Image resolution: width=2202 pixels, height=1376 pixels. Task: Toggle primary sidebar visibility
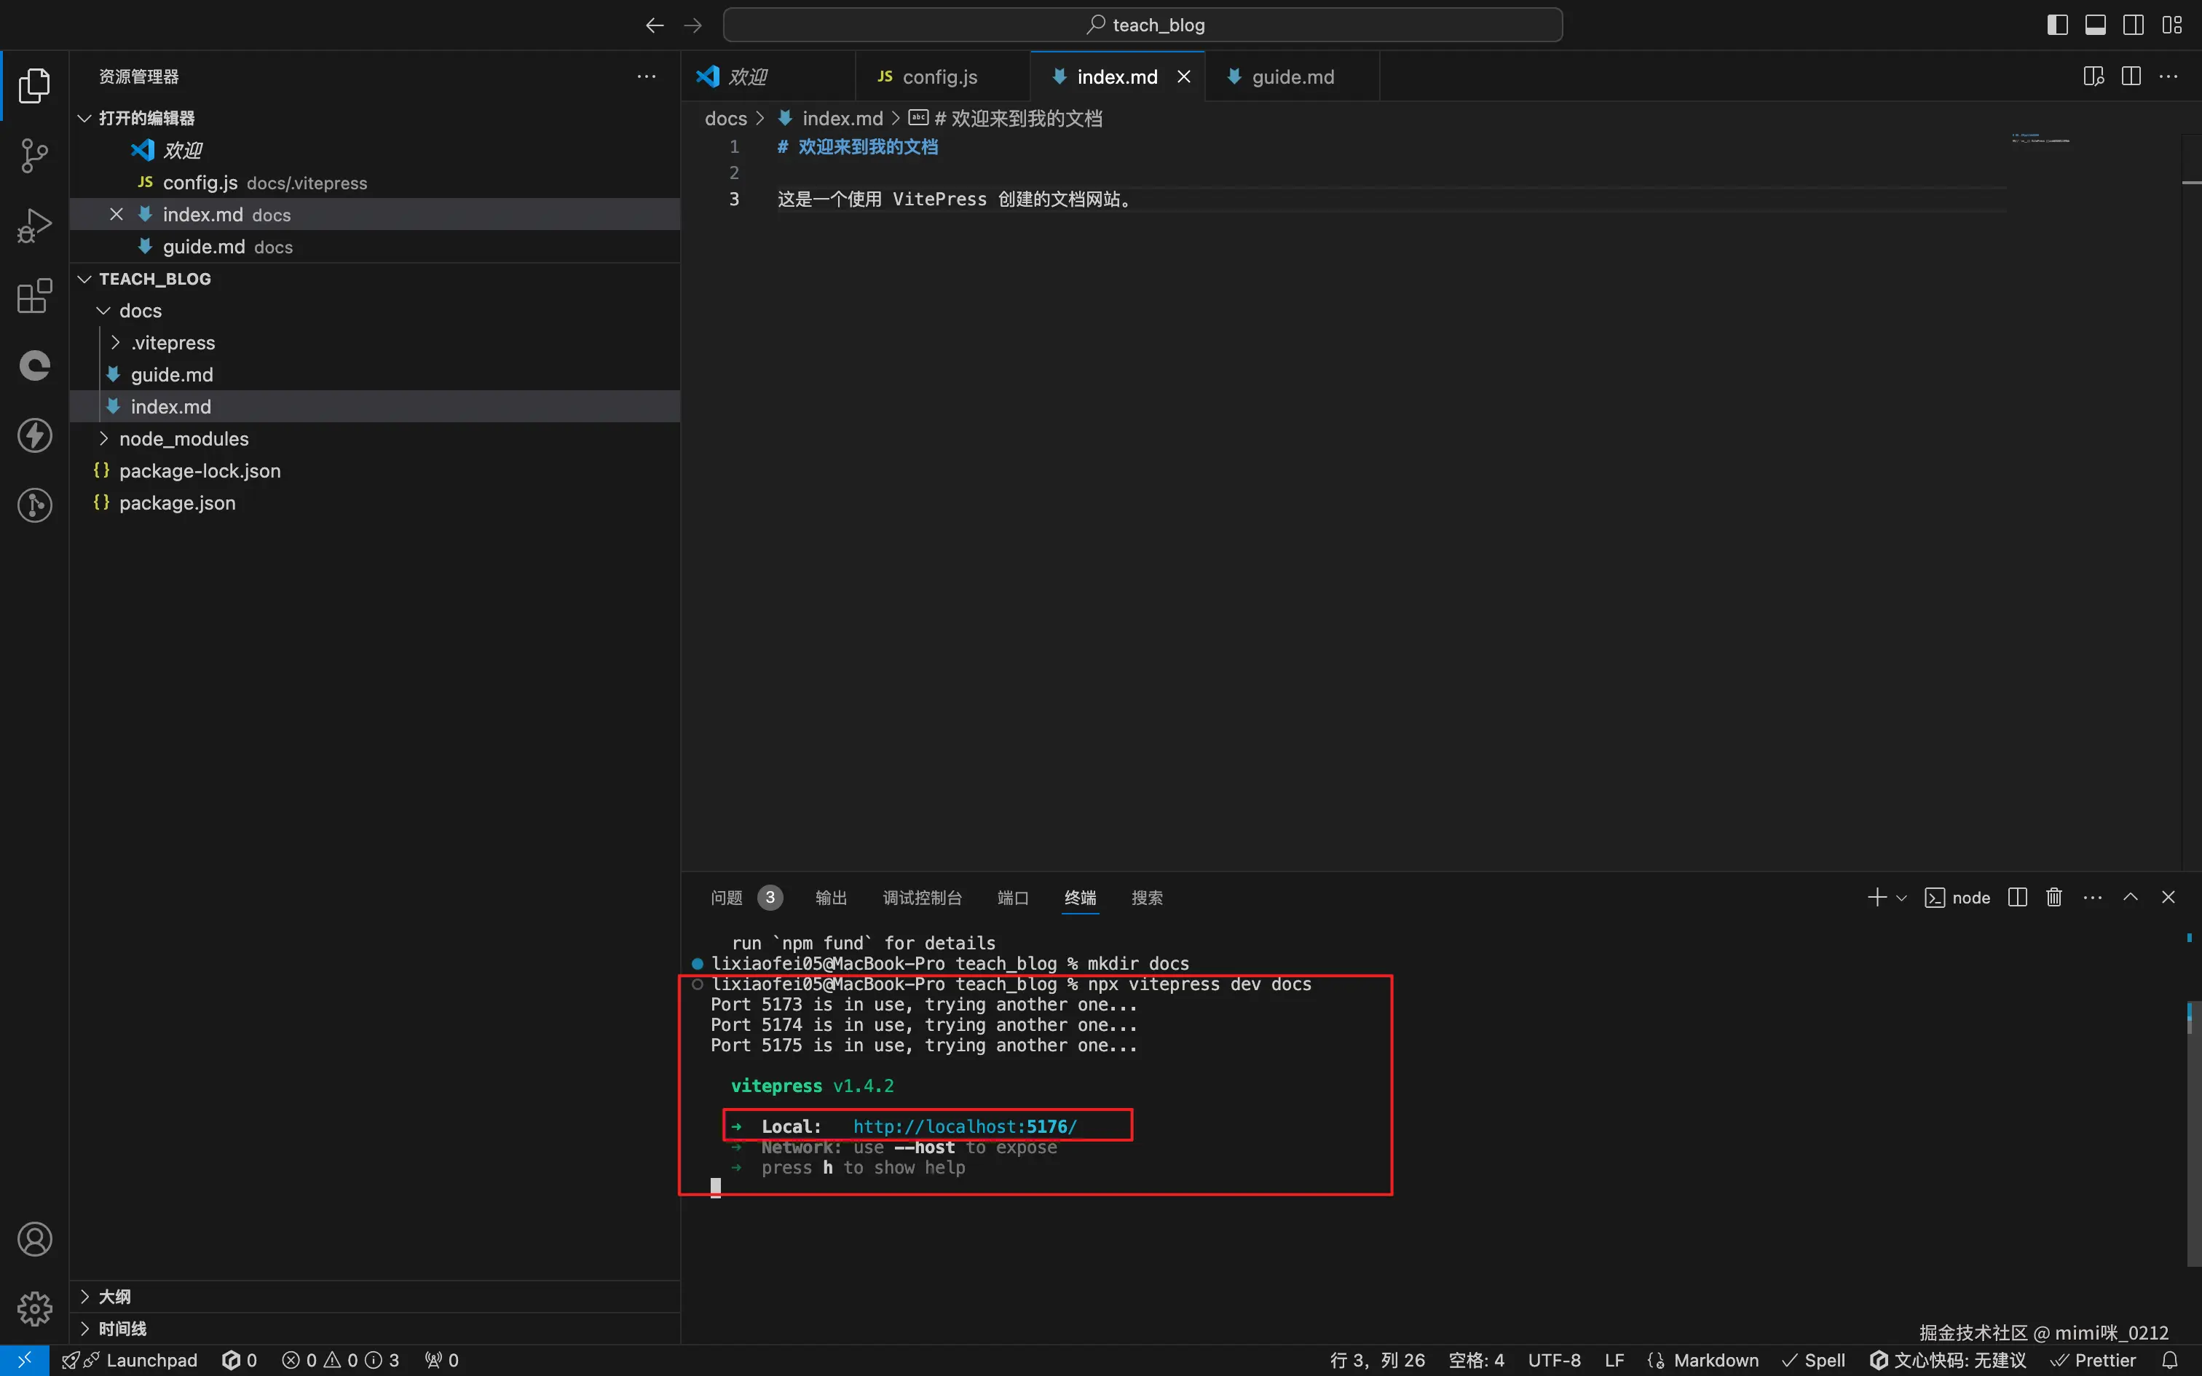(2057, 25)
